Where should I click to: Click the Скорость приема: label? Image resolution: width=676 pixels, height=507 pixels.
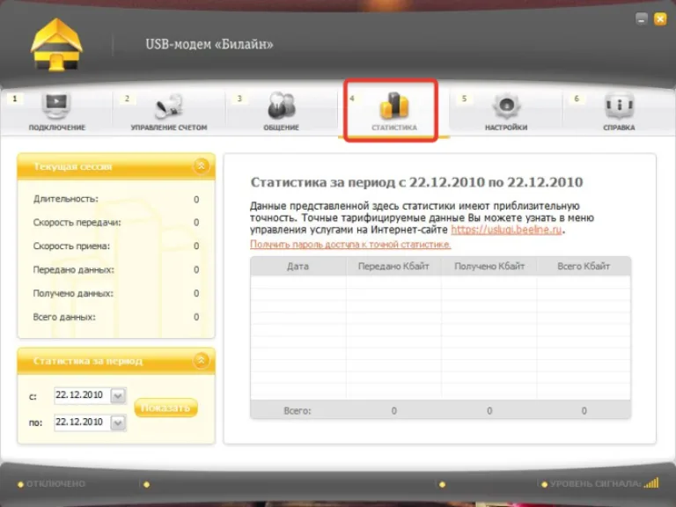(71, 246)
